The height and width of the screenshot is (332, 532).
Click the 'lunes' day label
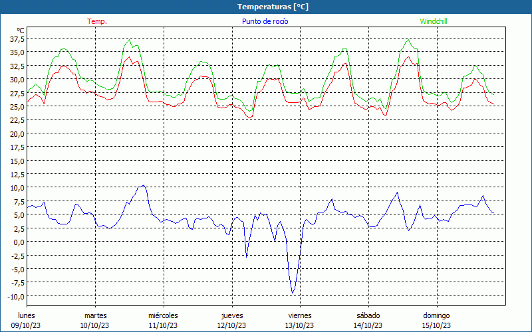(x=27, y=315)
